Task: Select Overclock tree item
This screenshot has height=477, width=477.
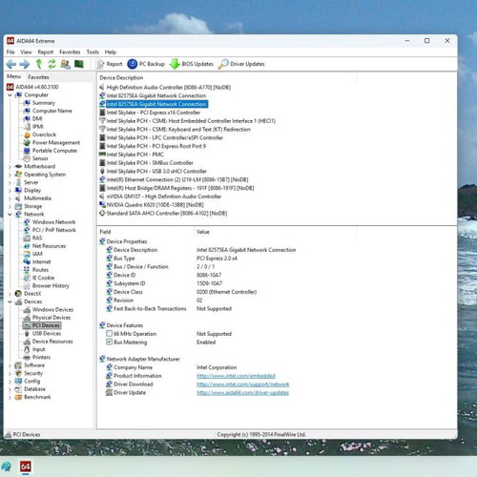Action: tap(44, 135)
